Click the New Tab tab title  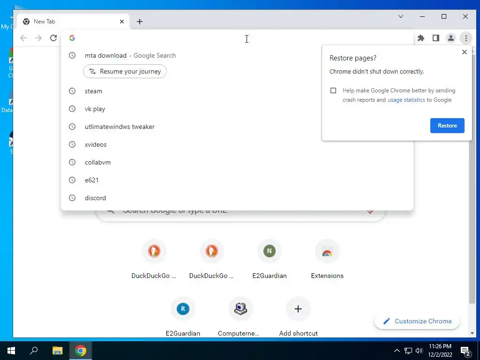(x=45, y=22)
